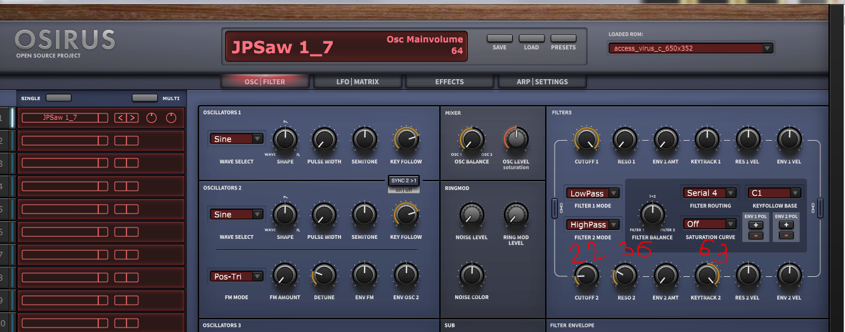Viewport: 845px width, 332px height.
Task: Switch to the LFO | MATRIX tab
Action: coord(358,82)
